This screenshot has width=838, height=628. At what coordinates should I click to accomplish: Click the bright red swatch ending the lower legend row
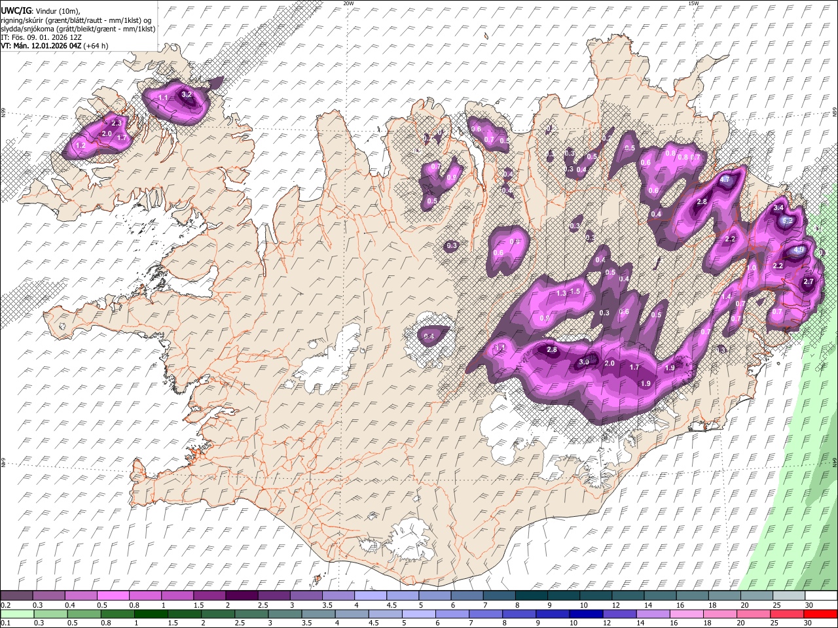pos(820,614)
